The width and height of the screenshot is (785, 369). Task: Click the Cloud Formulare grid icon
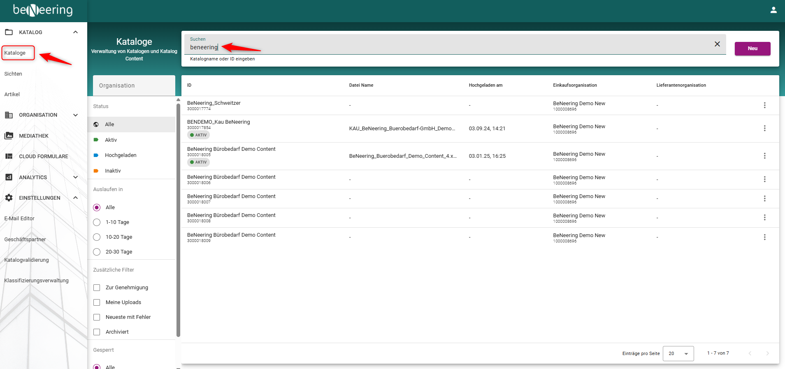click(9, 156)
